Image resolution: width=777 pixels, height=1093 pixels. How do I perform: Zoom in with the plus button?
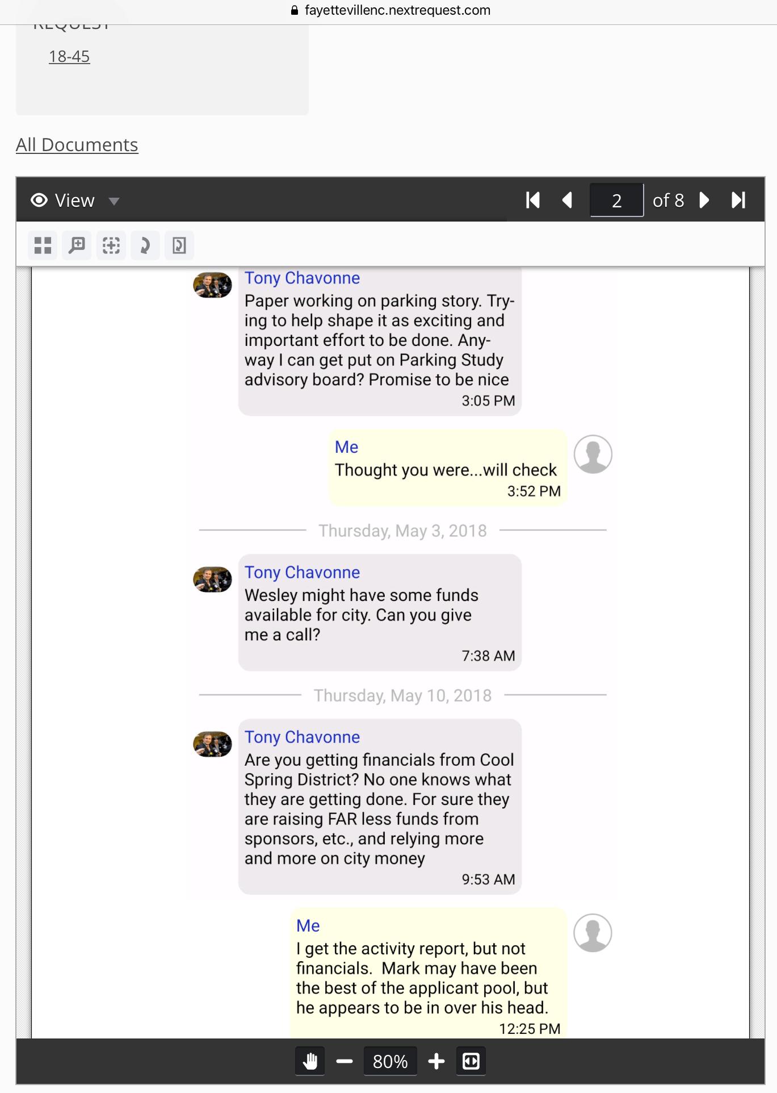436,1061
